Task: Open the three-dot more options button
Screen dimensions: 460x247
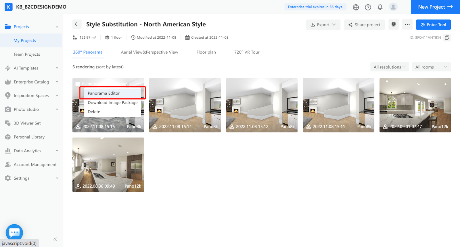Action: coord(407,25)
